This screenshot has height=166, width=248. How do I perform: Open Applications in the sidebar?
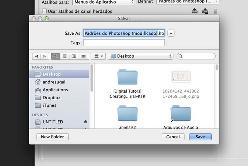(x=59, y=90)
